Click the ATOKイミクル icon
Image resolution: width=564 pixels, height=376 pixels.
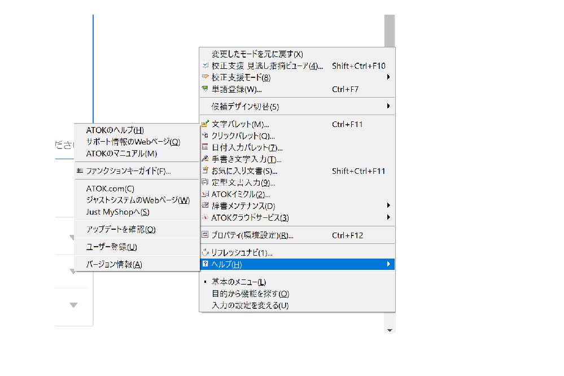[x=206, y=194]
